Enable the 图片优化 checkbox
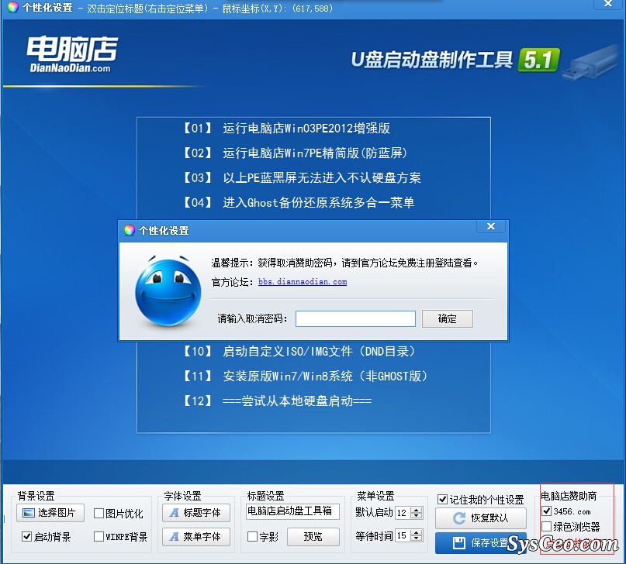This screenshot has width=626, height=564. coord(99,514)
